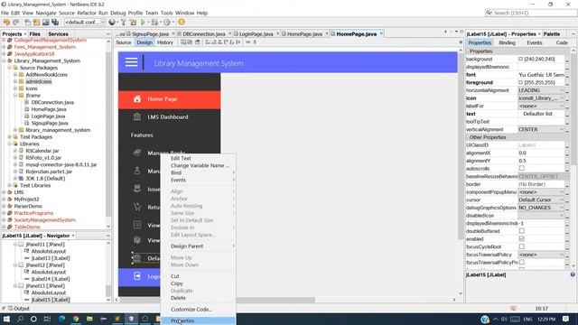Open the labelFor none dropdown
The image size is (578, 325).
(541, 106)
